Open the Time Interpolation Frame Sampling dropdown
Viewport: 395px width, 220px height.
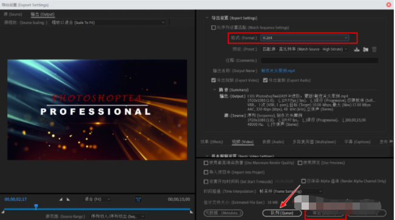pyautogui.click(x=291, y=192)
